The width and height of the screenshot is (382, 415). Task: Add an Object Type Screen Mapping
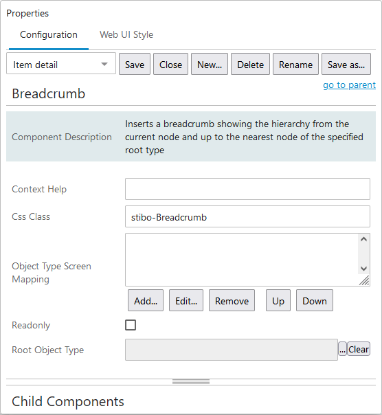[146, 300]
